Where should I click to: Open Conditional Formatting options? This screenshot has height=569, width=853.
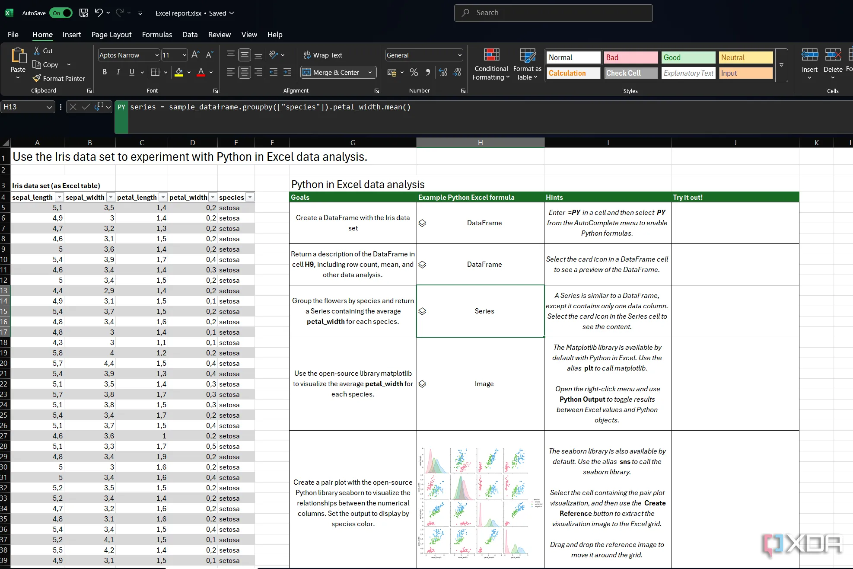click(491, 64)
